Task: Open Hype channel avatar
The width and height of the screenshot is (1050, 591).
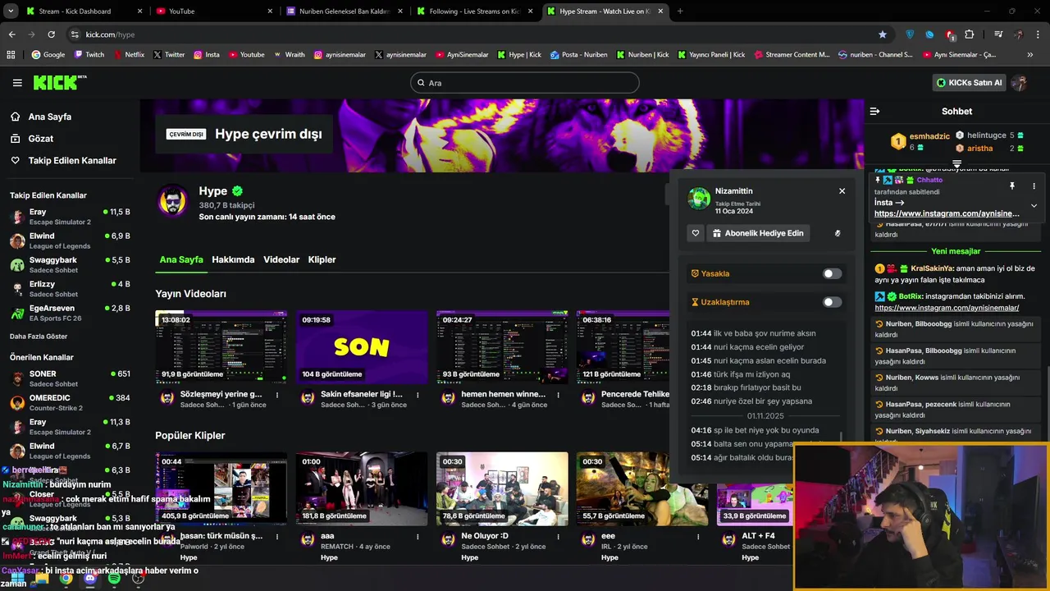Action: coord(172,200)
